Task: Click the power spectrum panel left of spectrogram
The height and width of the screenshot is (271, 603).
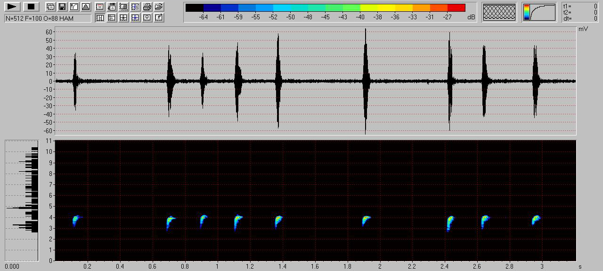Action: [21, 200]
